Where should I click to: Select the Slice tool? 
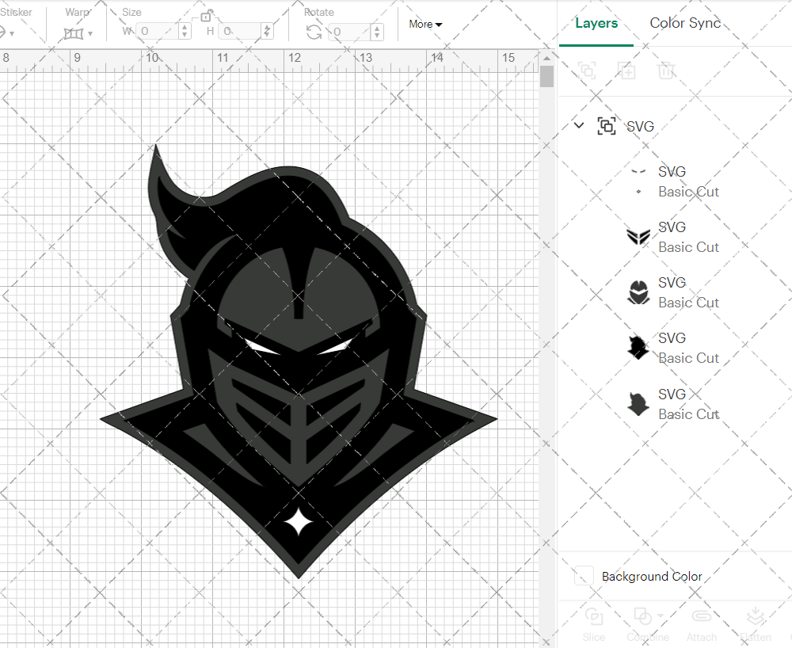pyautogui.click(x=594, y=622)
